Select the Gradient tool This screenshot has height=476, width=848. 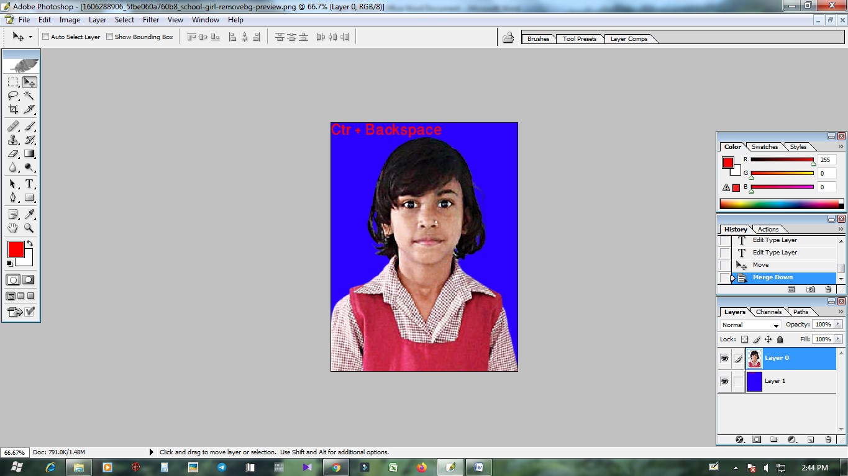[29, 153]
